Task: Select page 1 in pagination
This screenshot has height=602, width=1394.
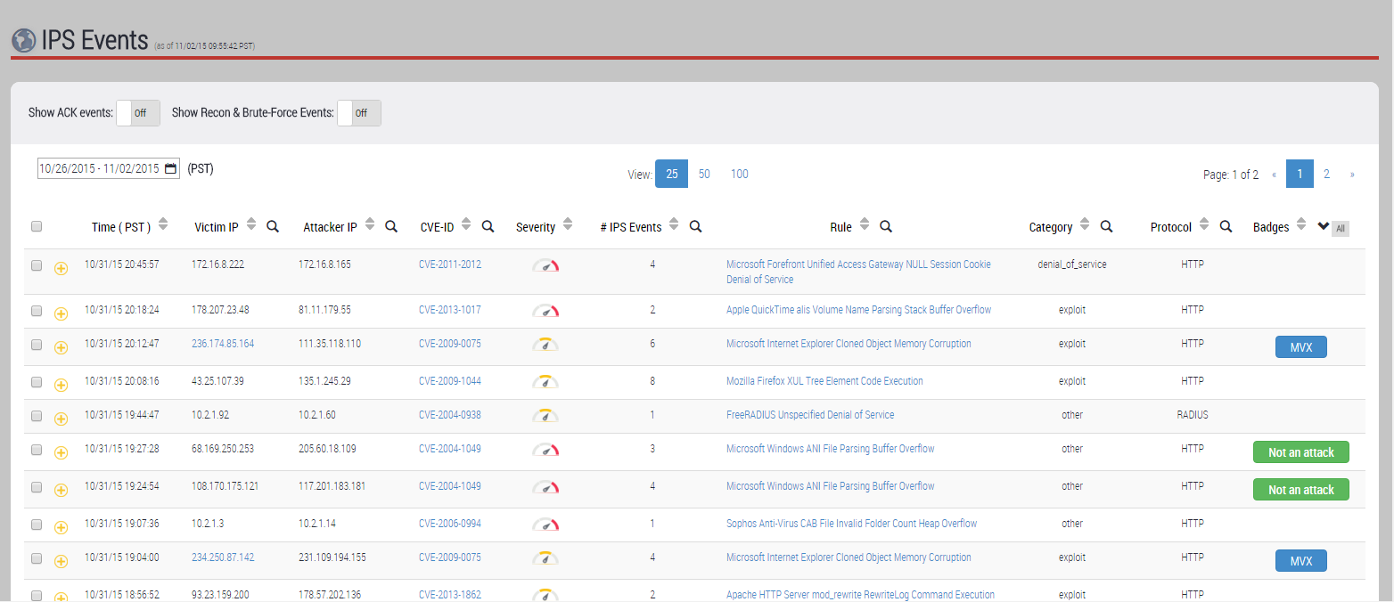Action: pyautogui.click(x=1300, y=174)
